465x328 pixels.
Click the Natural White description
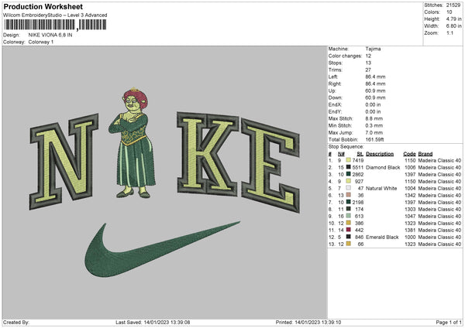click(x=381, y=188)
